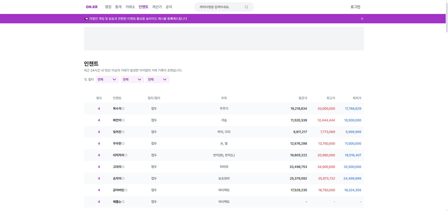Switch to the 계산기 page

[157, 7]
